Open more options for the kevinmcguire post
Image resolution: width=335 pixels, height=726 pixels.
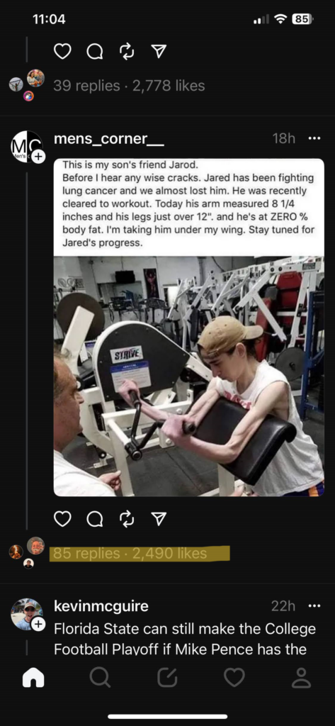(314, 605)
